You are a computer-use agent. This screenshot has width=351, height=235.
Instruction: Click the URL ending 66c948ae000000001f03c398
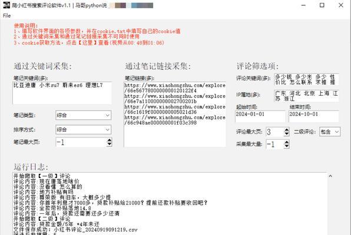tap(175, 120)
